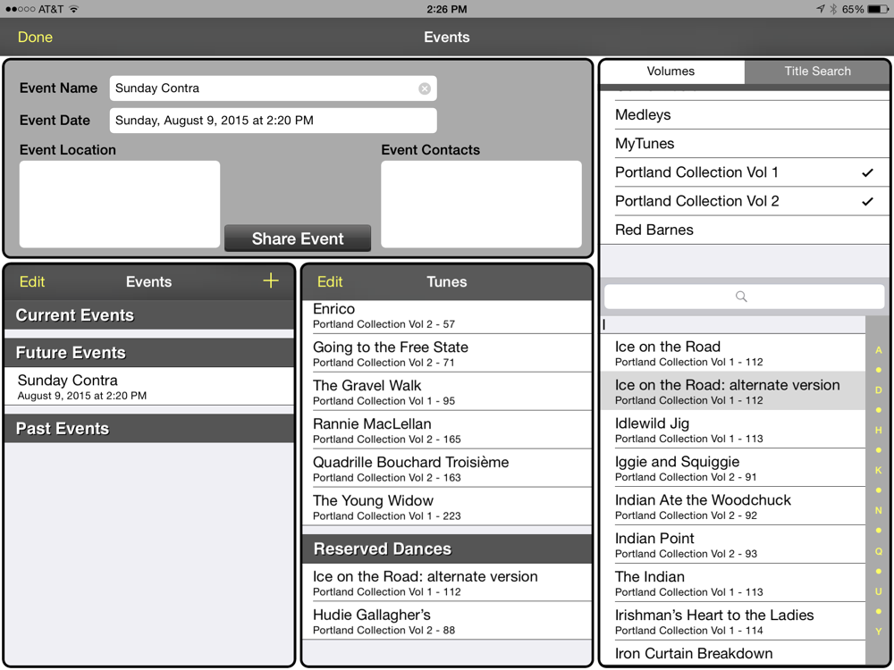Select The Indian in tune index

pos(733,582)
